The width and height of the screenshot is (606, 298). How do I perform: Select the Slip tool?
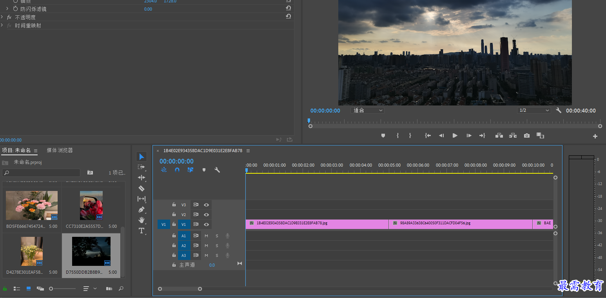pos(142,199)
